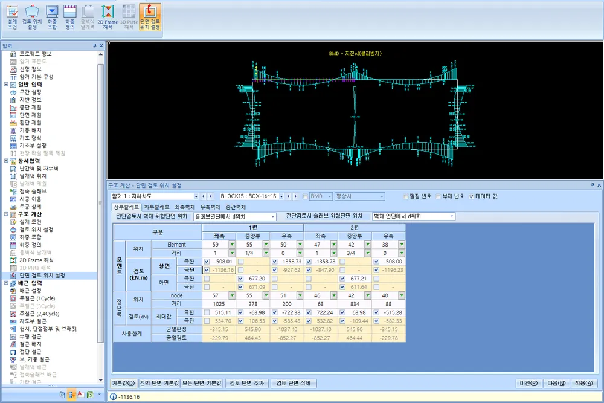Open 기초 형식 tree item
604x403 pixels.
tap(30, 138)
